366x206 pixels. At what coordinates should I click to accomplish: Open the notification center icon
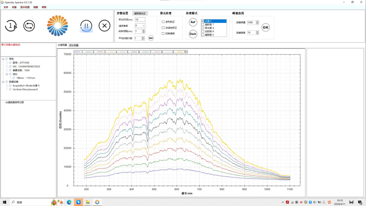tap(360, 202)
